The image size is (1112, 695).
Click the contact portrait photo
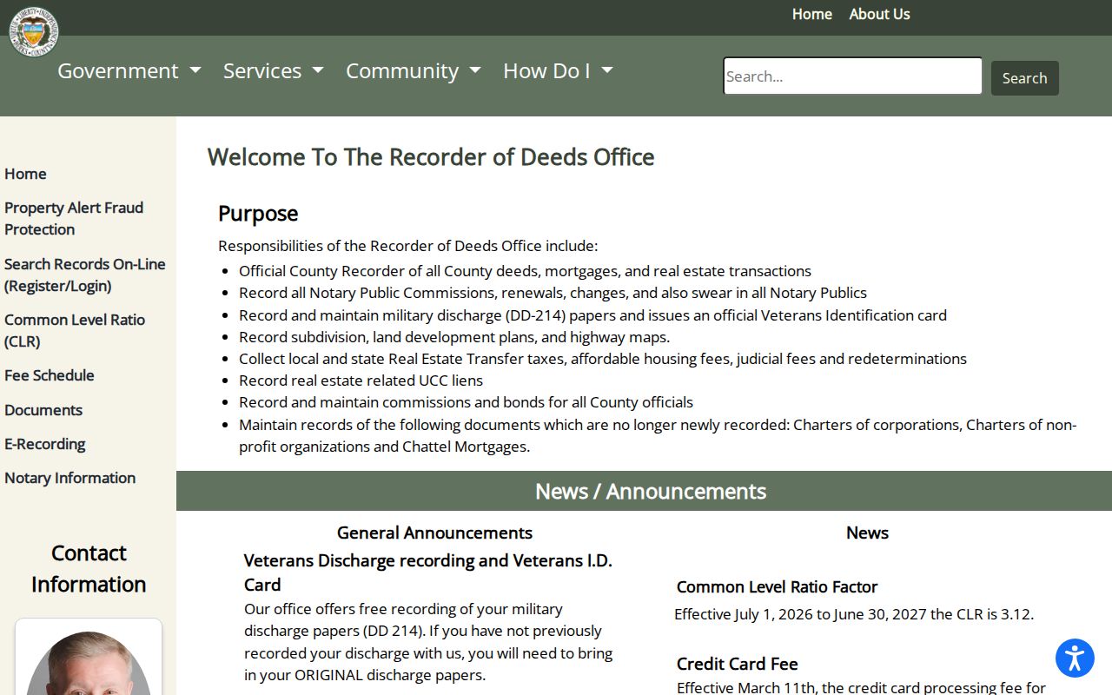[89, 663]
